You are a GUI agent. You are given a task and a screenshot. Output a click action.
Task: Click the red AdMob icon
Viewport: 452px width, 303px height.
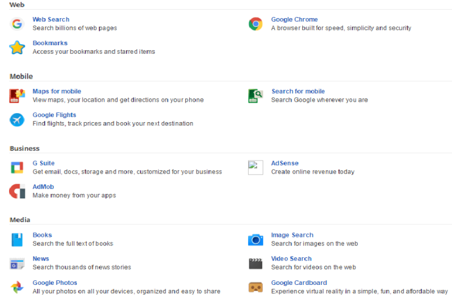click(17, 191)
